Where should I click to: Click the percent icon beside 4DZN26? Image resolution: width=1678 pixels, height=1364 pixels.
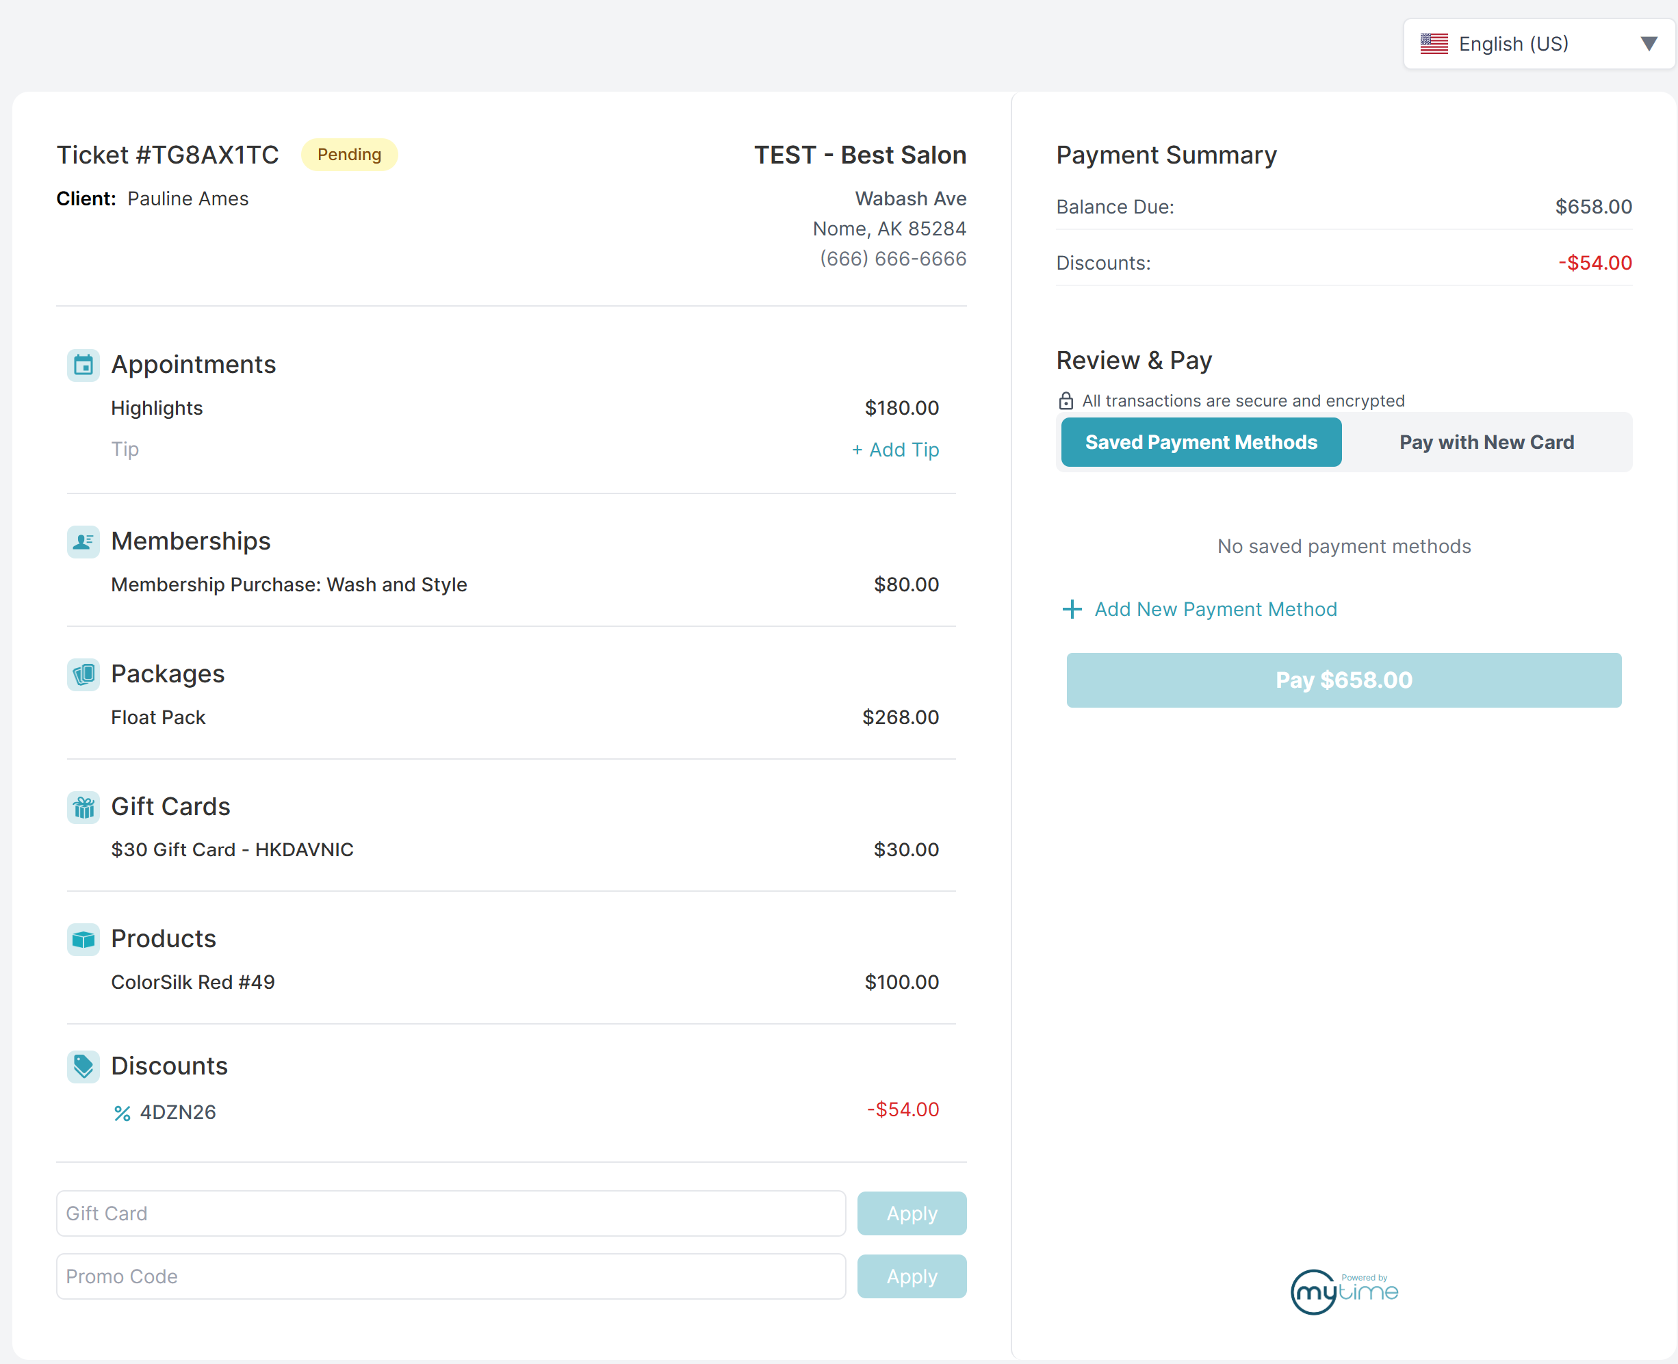tap(122, 1113)
